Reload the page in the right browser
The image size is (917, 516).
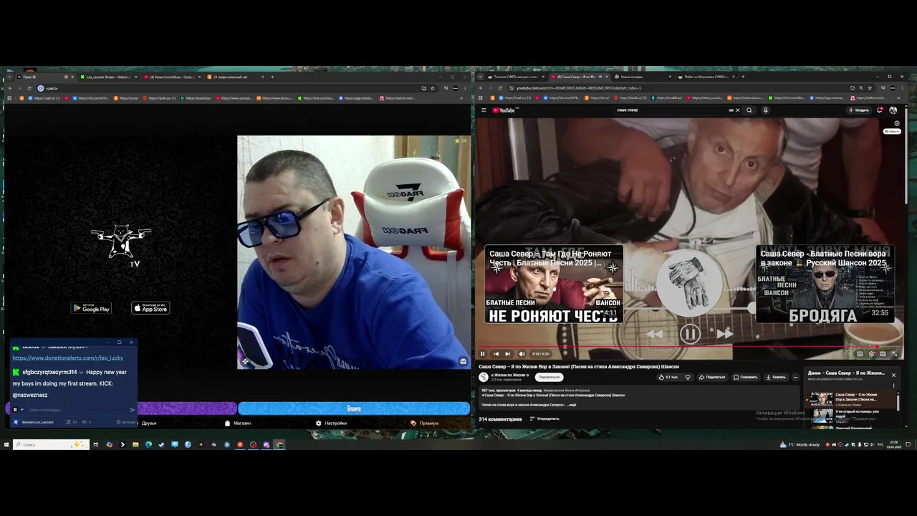[500, 88]
